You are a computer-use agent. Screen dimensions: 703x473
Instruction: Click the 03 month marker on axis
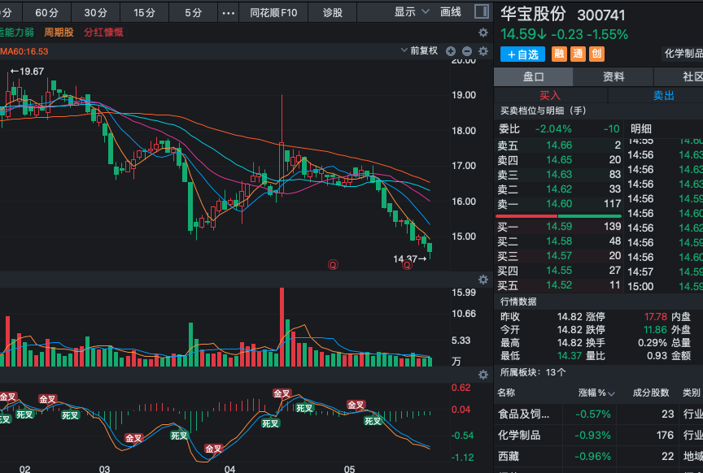point(104,468)
